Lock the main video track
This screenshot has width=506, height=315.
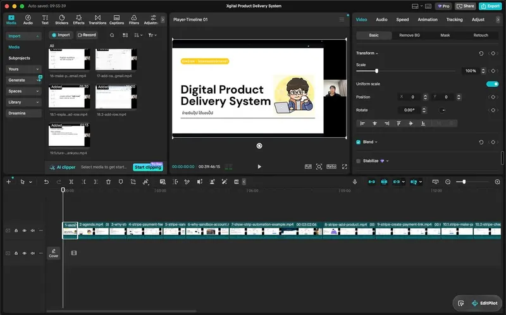16,230
